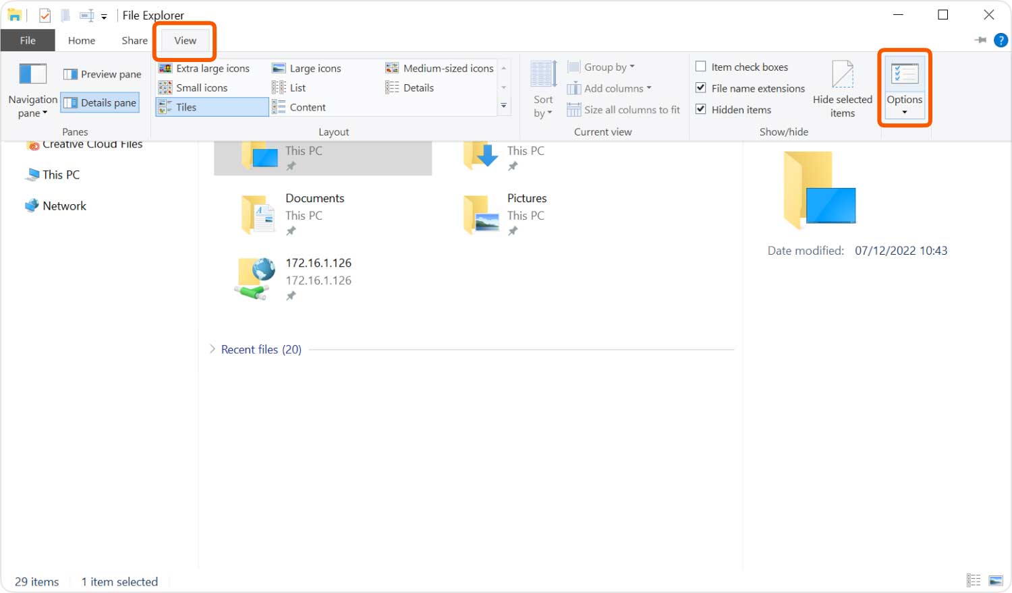1012x593 pixels.
Task: Open the File menu tab
Action: (28, 40)
